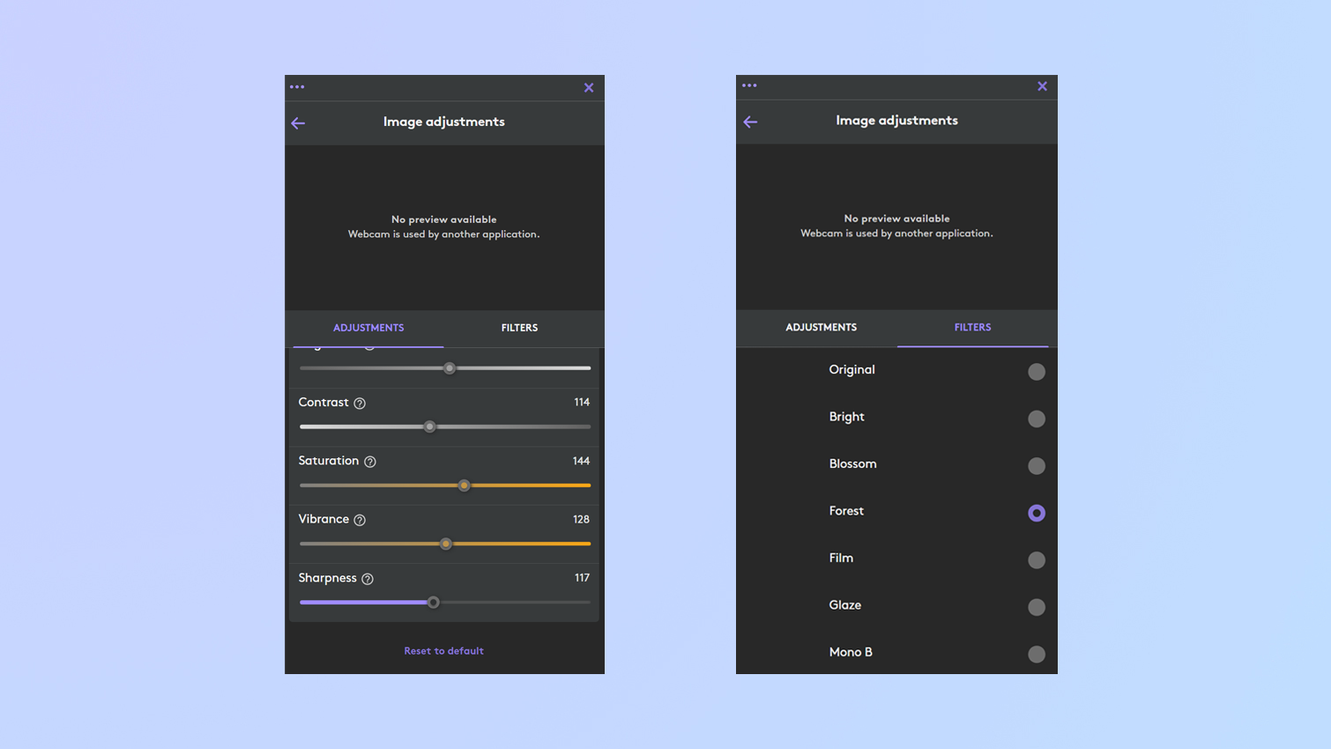Select the Mono B filter radio button

[x=1037, y=654]
